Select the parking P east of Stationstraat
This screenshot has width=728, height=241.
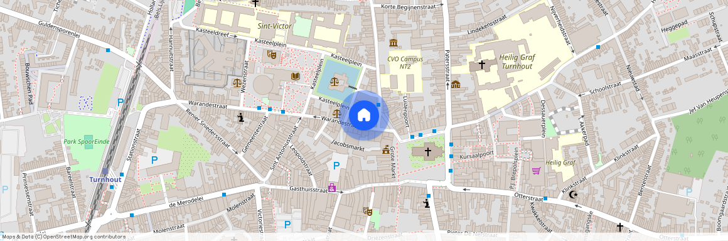pos(154,160)
